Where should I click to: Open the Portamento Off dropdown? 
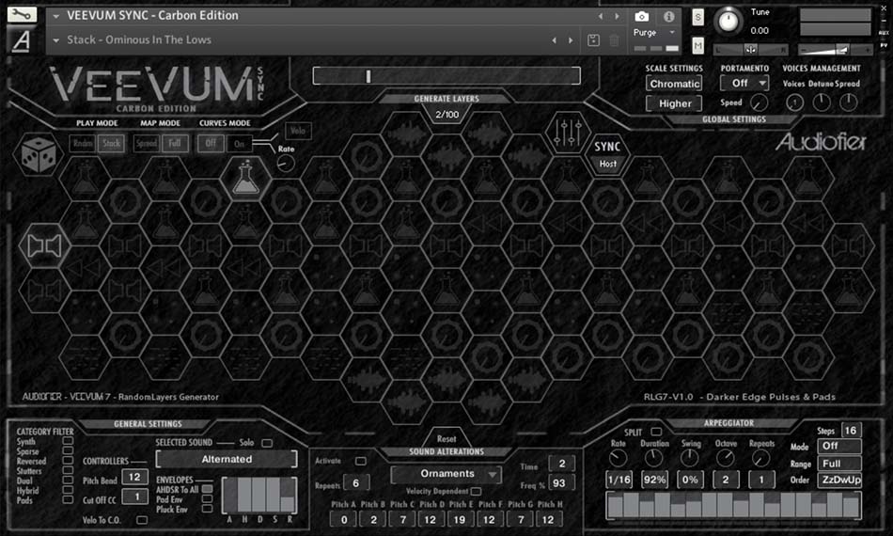pos(744,83)
